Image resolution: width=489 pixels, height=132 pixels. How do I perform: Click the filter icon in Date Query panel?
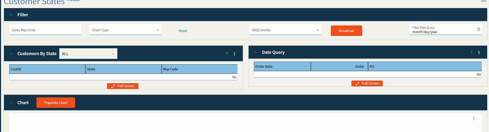click(471, 52)
